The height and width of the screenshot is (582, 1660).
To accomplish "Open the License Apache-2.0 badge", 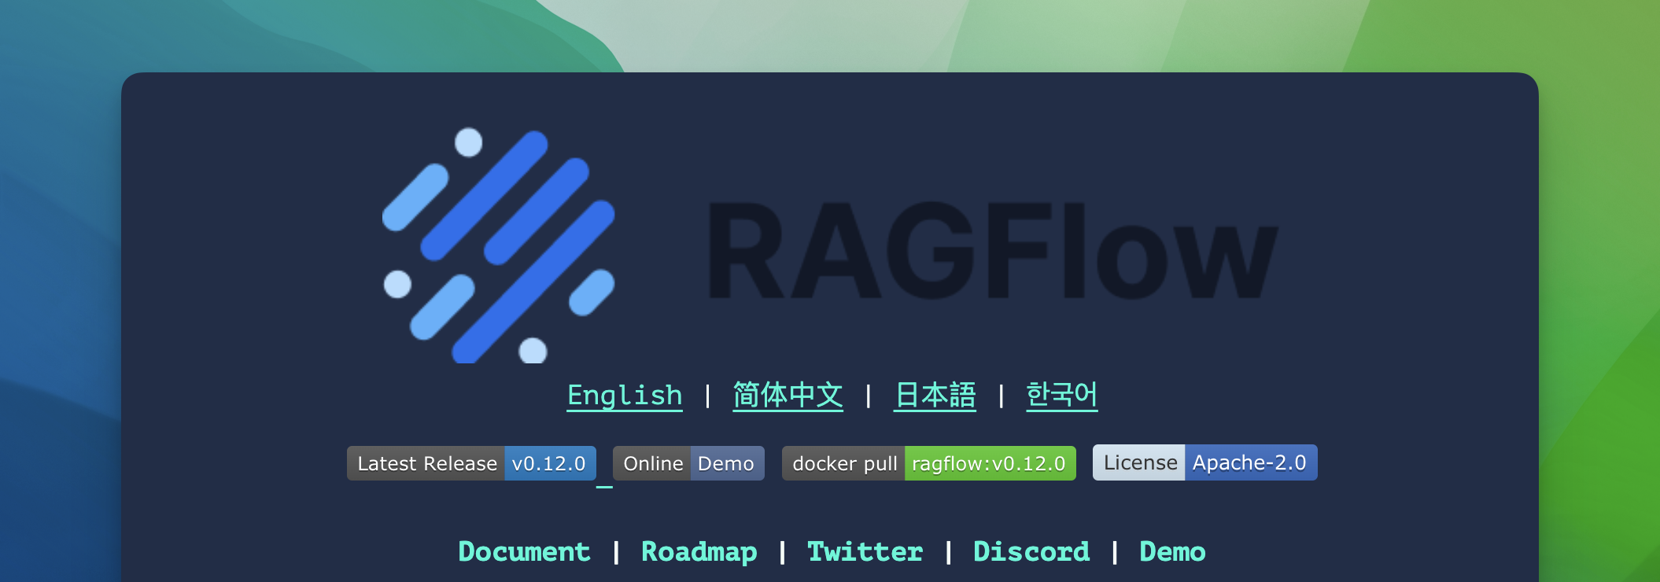I will pos(1204,462).
